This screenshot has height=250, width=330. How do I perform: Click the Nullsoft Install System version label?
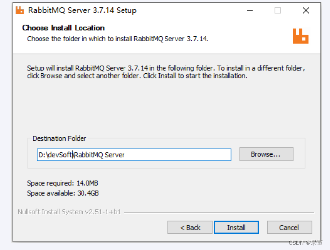[x=69, y=212]
